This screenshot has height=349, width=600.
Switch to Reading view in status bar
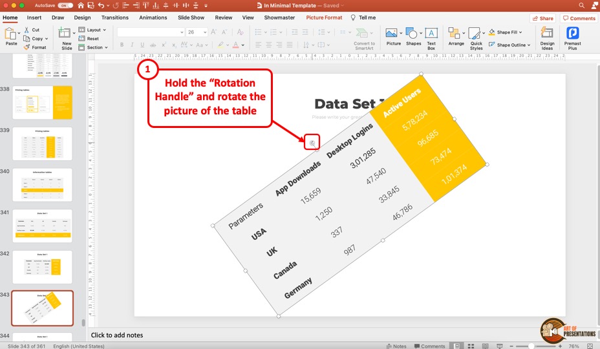[x=485, y=346]
